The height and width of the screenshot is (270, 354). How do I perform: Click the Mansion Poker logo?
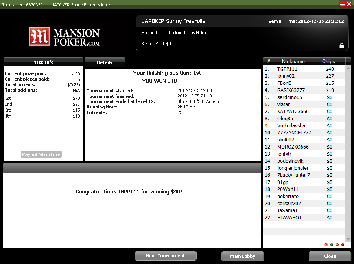pos(65,37)
